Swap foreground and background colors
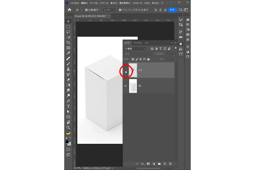 coord(70,138)
